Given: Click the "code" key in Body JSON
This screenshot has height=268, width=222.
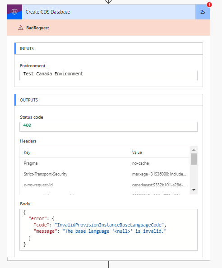Looking at the screenshot, I should 42,225.
